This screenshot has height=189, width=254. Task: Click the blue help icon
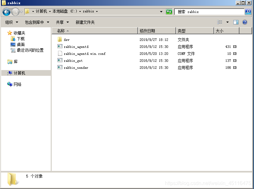(x=245, y=22)
